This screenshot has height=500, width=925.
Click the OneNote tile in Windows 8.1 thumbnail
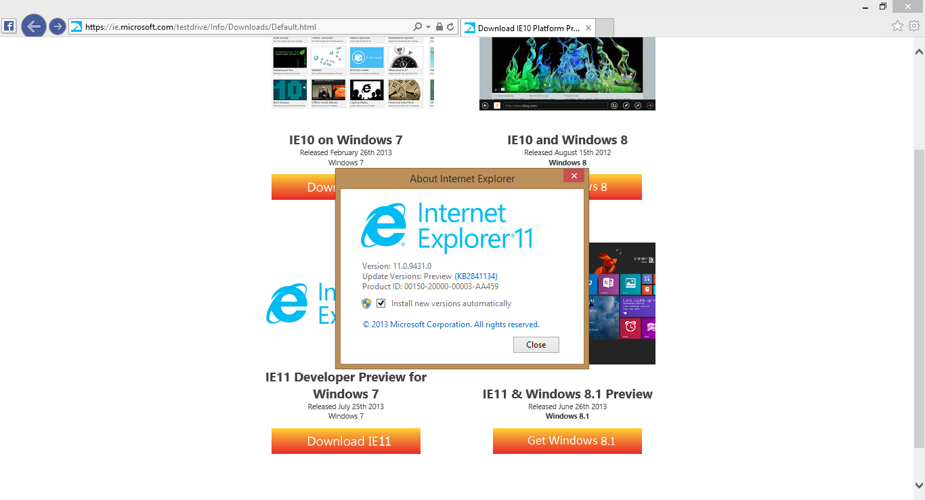coord(607,283)
